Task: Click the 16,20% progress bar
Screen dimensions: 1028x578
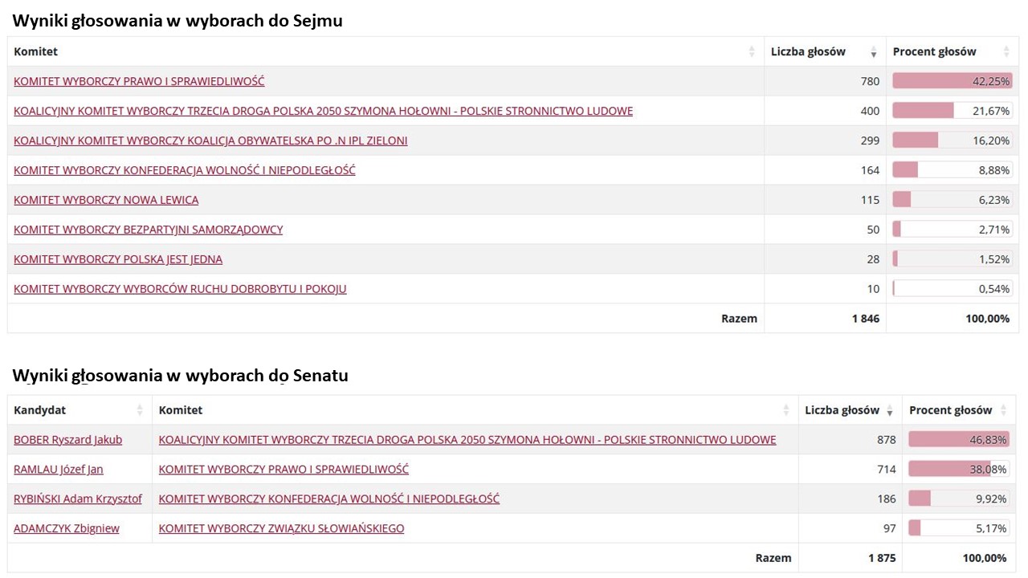Action: click(x=952, y=140)
